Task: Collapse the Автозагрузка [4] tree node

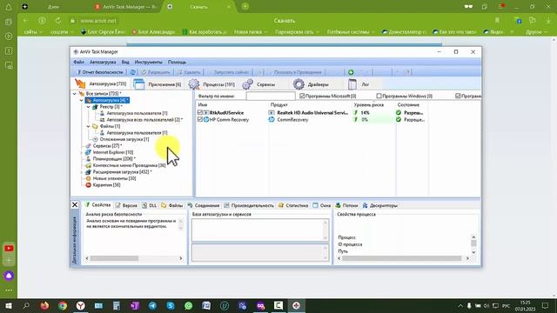Action: (x=81, y=101)
